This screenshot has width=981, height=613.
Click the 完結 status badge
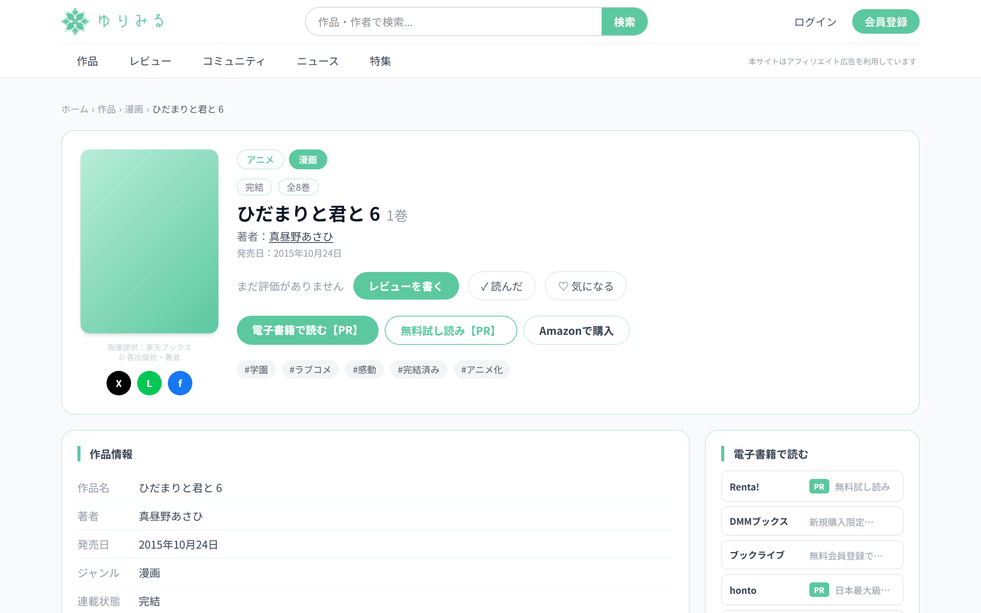[x=254, y=187]
